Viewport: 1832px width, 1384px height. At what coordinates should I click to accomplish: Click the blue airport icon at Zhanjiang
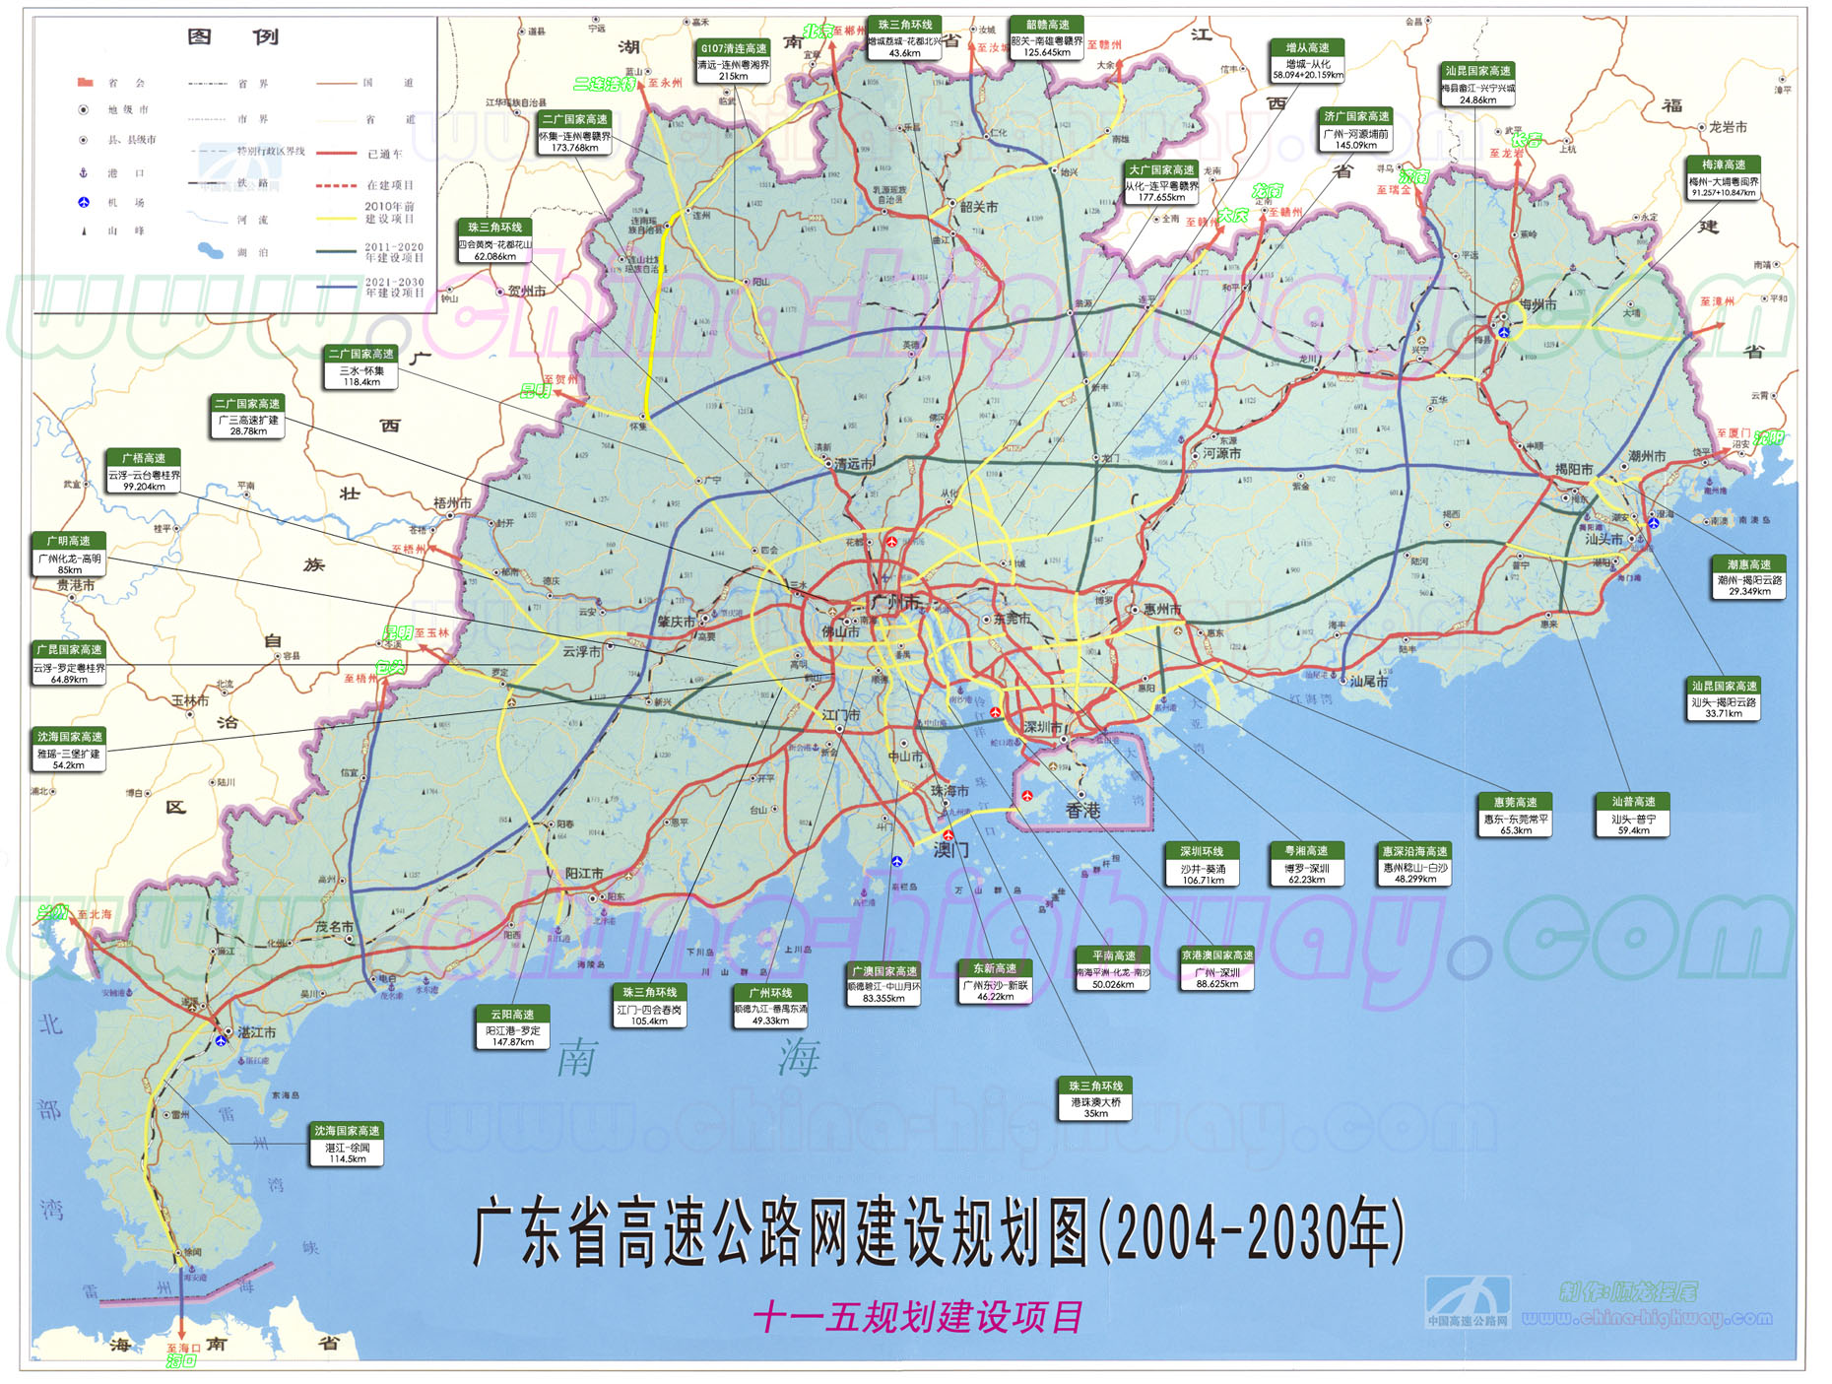[x=222, y=1040]
